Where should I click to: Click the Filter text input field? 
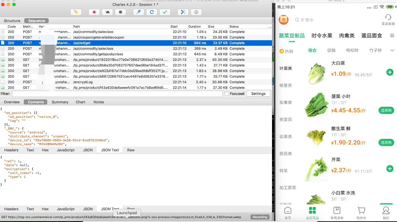[x=117, y=94]
